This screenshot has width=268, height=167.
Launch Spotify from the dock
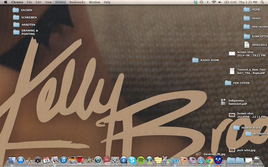(141, 159)
